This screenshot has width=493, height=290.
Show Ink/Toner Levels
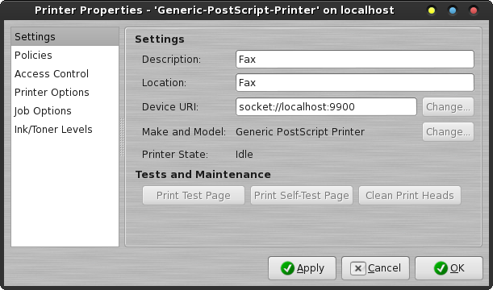65,130
